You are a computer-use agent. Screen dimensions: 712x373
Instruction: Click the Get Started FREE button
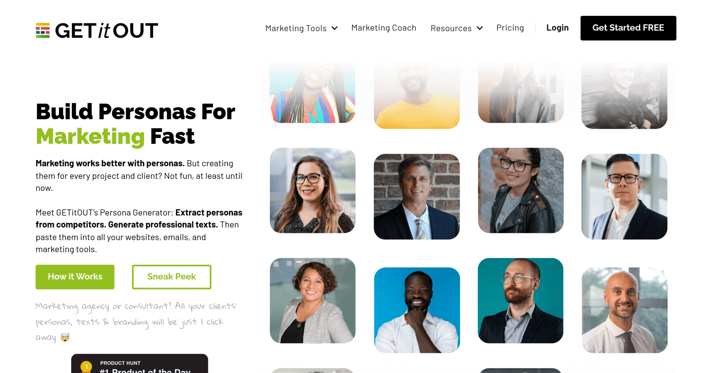[628, 28]
